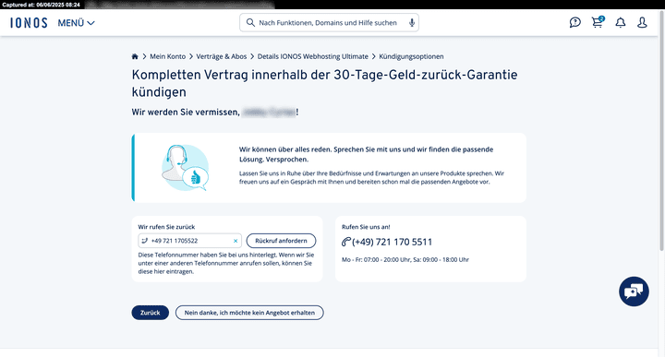665x357 pixels.
Task: Click the phone handset icon beside hotline number
Action: (346, 242)
